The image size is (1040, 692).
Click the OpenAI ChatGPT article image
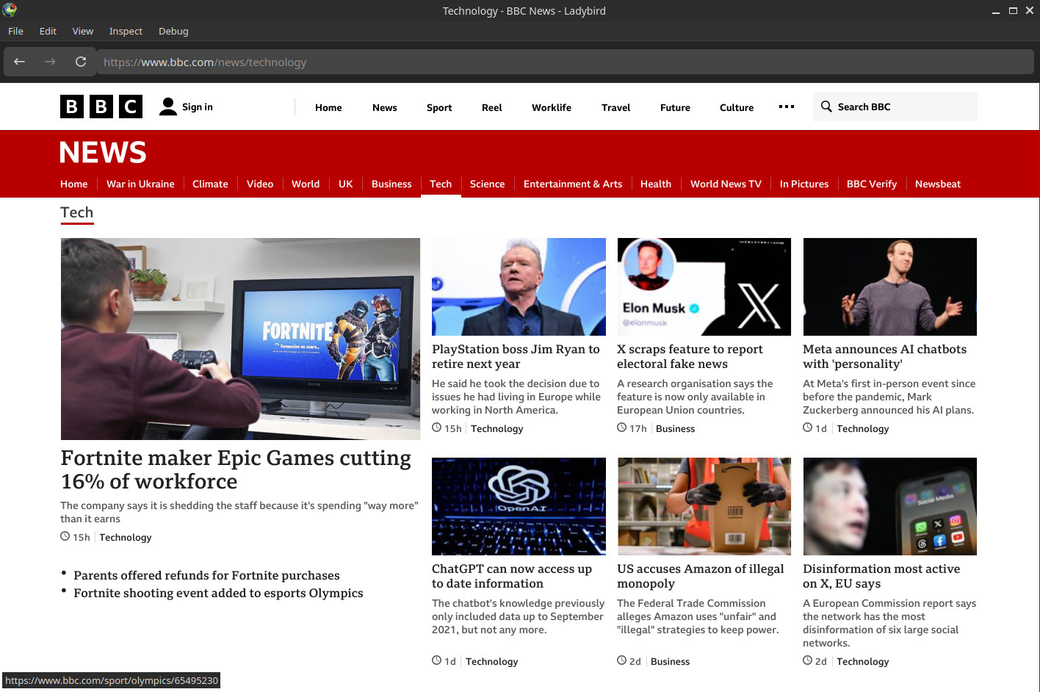pyautogui.click(x=519, y=506)
